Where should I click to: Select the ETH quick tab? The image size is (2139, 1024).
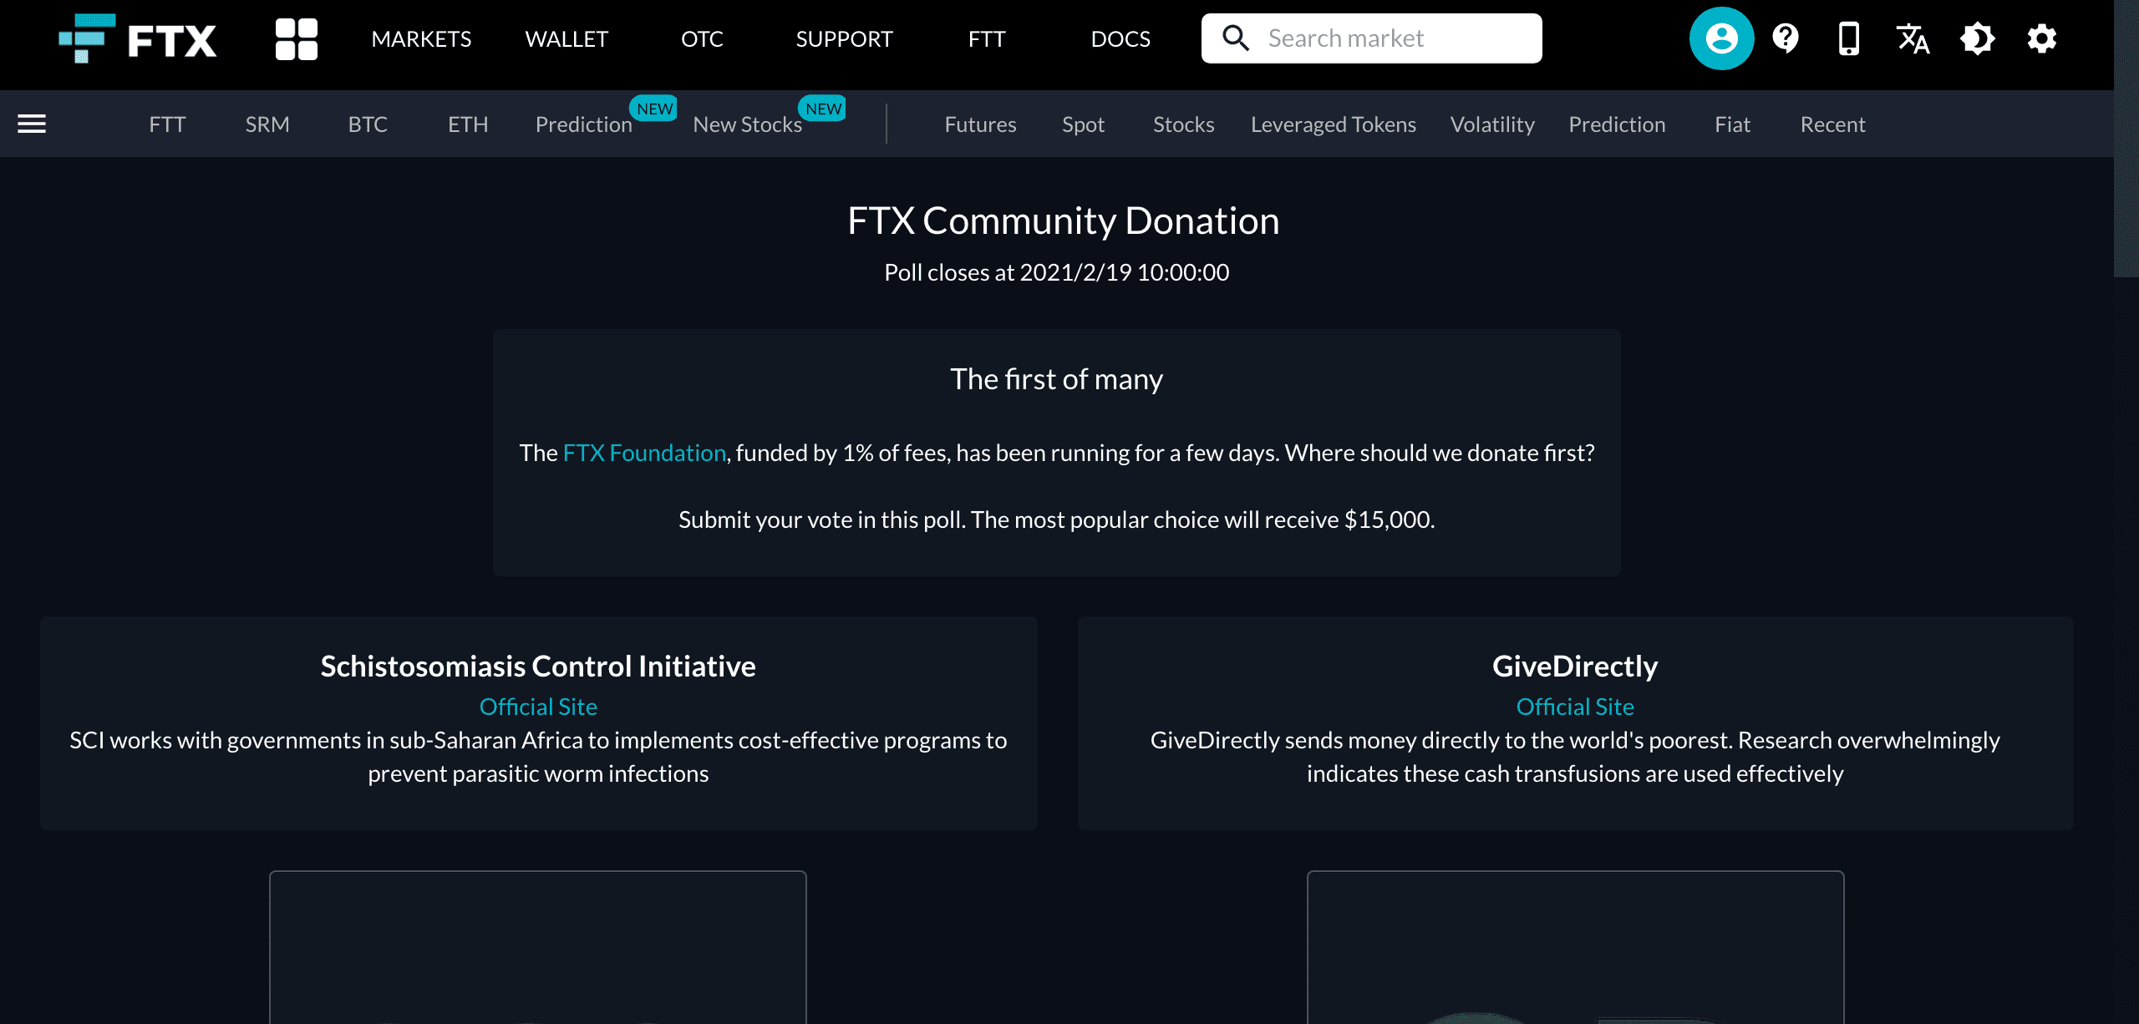pos(468,124)
